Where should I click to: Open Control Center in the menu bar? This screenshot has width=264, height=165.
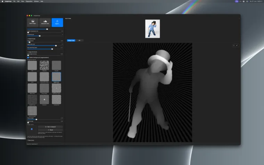point(247,1)
